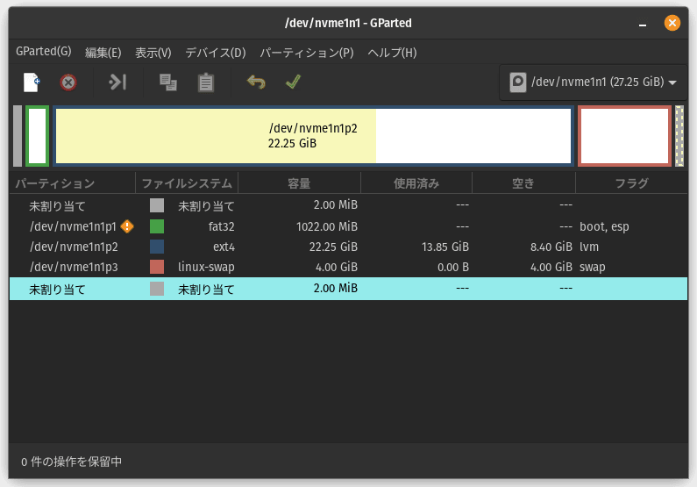
Task: Select the /dev/nvme1n1p1 partition row
Action: coord(349,226)
